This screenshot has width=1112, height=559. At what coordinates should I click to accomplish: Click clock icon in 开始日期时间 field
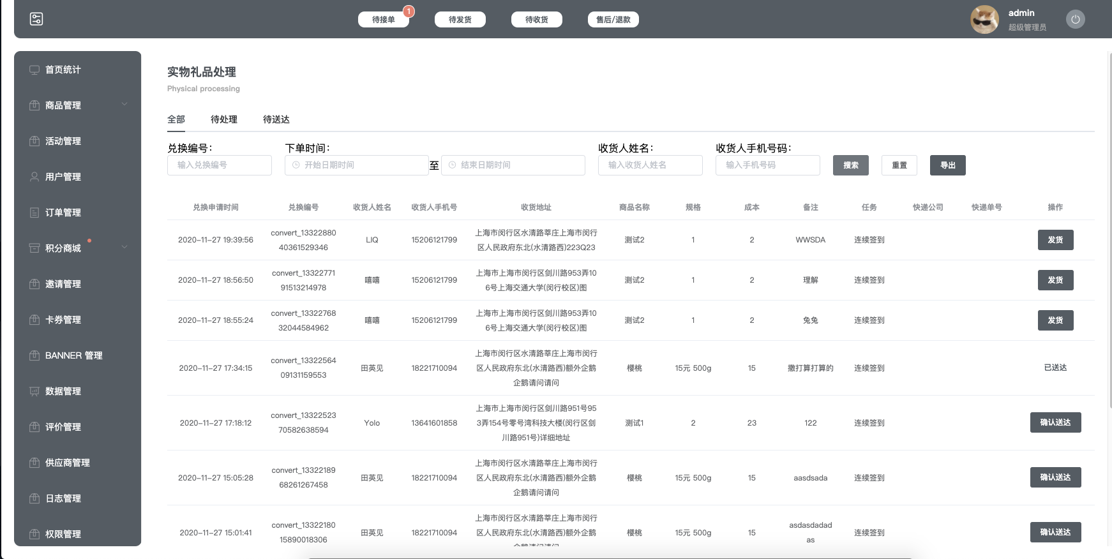click(296, 165)
